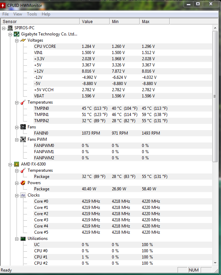Click the Sensor column header
This screenshot has width=221, height=275.
[x=40, y=21]
